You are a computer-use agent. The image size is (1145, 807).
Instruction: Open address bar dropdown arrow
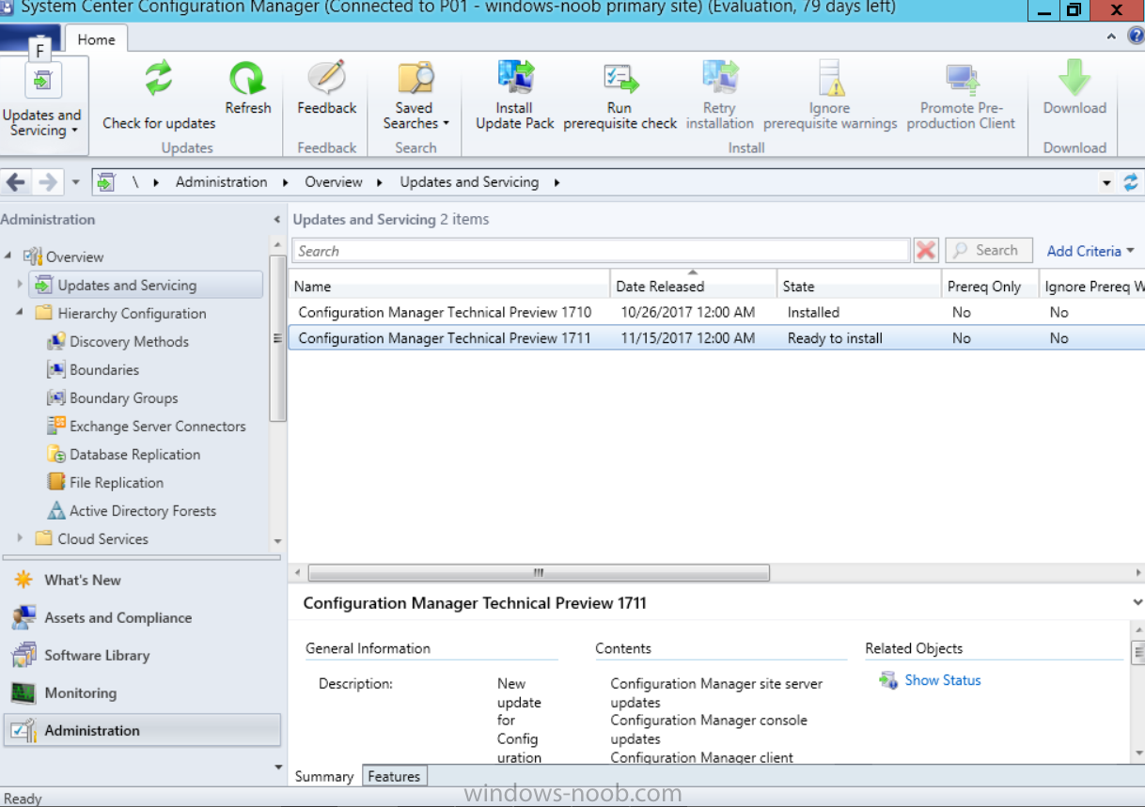point(1106,183)
